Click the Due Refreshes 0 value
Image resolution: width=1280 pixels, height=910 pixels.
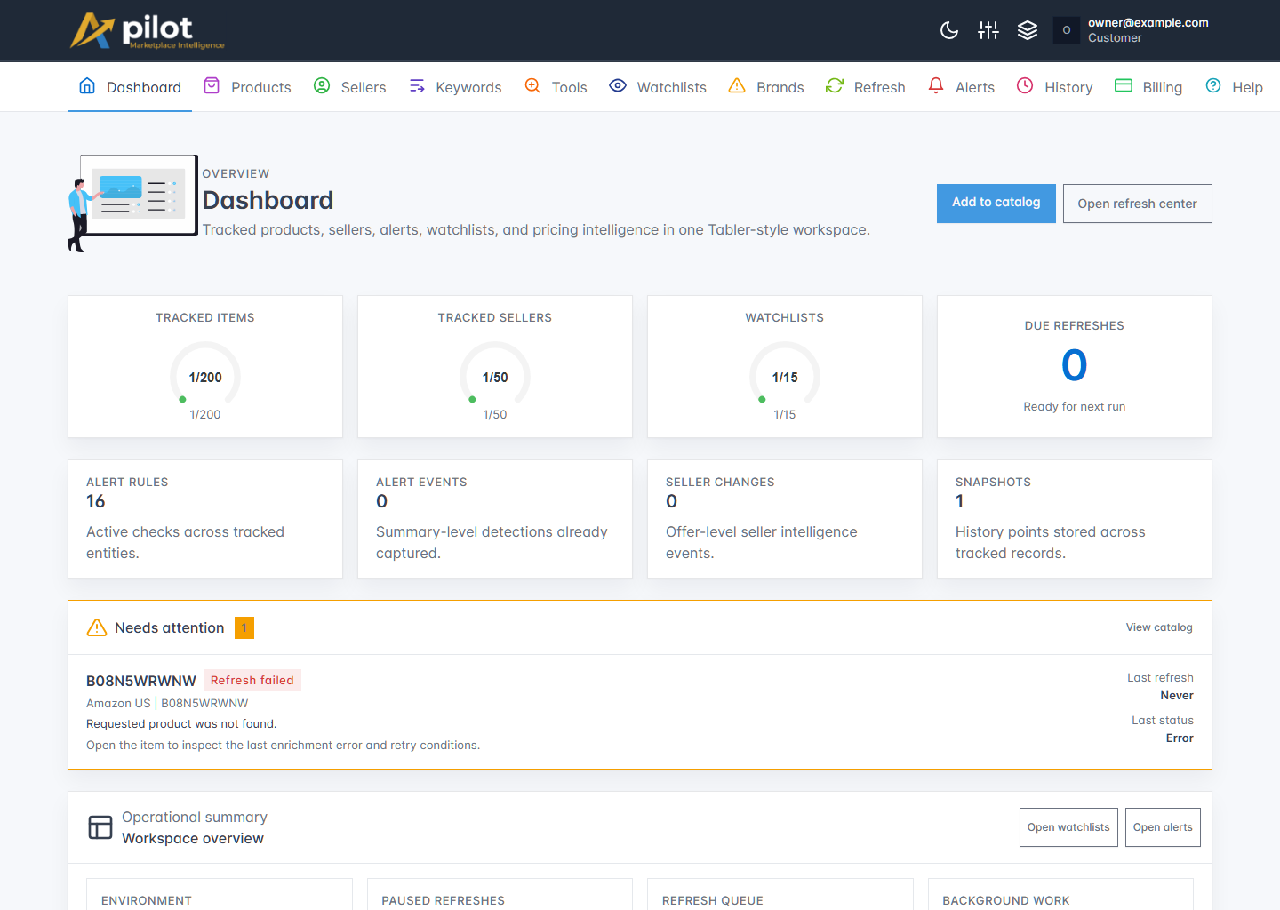pyautogui.click(x=1075, y=365)
